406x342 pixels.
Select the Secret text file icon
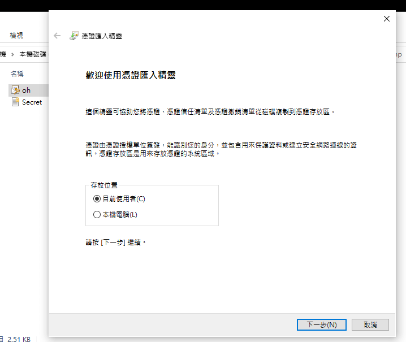point(15,102)
